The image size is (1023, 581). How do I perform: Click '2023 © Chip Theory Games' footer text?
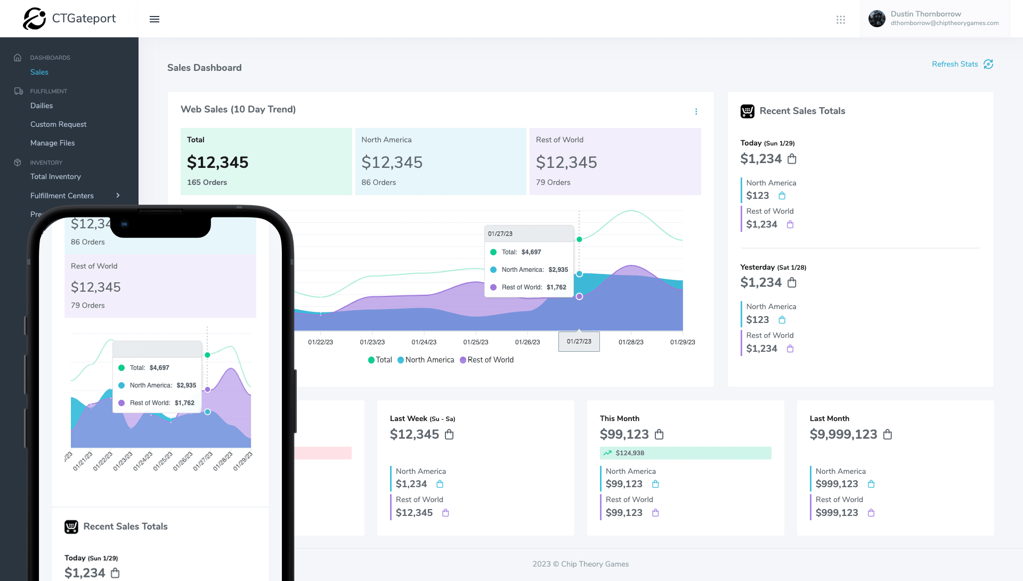point(581,564)
